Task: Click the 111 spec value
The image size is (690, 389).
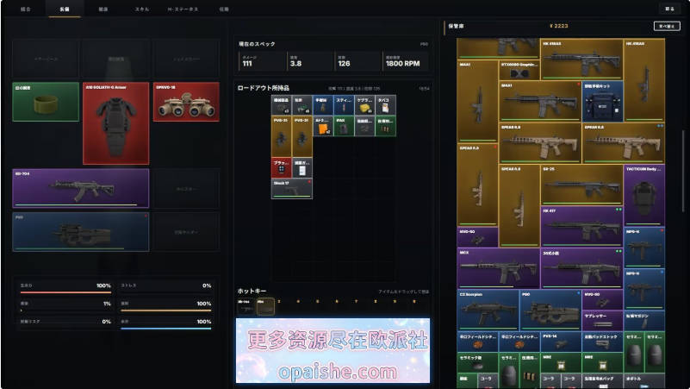Action: (247, 64)
